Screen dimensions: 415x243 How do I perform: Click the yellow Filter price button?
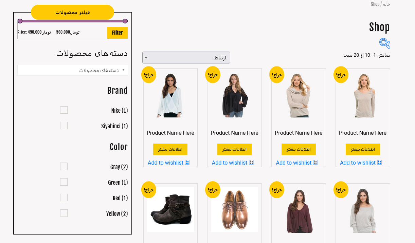(x=118, y=33)
